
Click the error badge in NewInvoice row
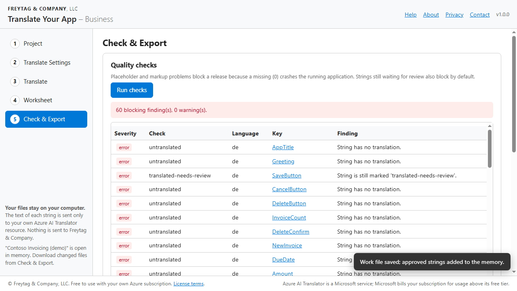click(124, 246)
